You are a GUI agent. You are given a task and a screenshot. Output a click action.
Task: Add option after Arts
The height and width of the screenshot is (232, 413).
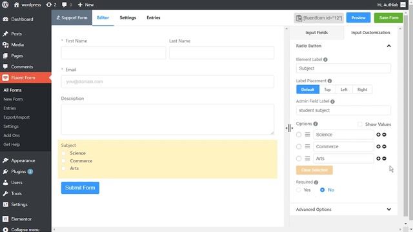click(x=378, y=159)
